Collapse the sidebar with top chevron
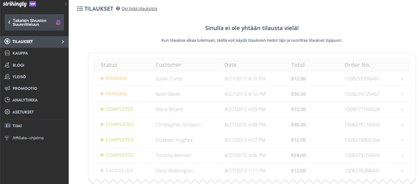The image size is (419, 184). pos(65,4)
